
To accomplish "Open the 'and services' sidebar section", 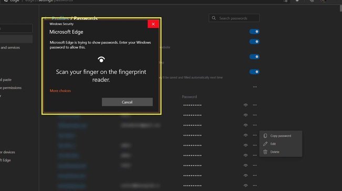I will (x=10, y=48).
